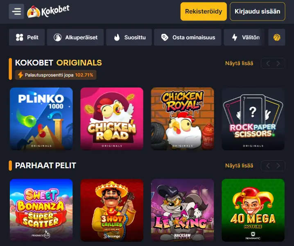294x246 pixels.
Task: Select the Suosittu flame category
Action: [129, 37]
